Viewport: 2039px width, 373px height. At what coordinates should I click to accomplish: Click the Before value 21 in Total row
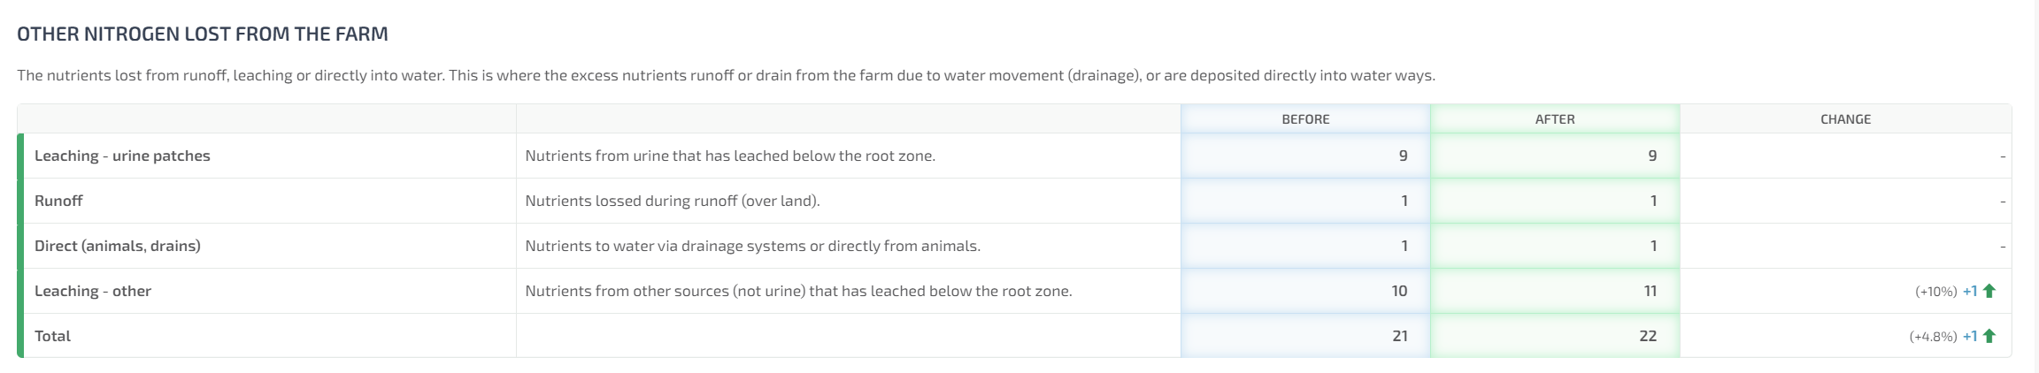coord(1399,336)
